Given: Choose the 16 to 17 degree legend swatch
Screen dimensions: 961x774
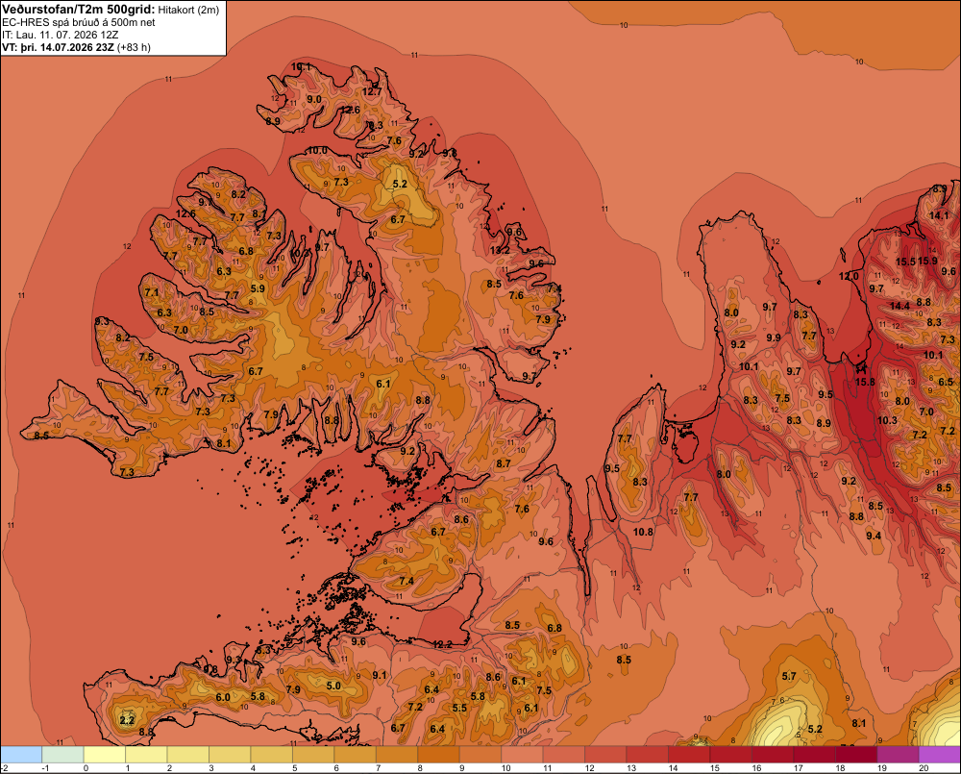Looking at the screenshot, I should 773,754.
